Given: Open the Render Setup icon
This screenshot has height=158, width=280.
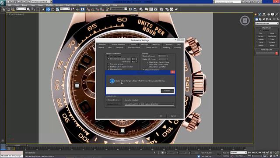Looking at the screenshot, I should (x=167, y=9).
